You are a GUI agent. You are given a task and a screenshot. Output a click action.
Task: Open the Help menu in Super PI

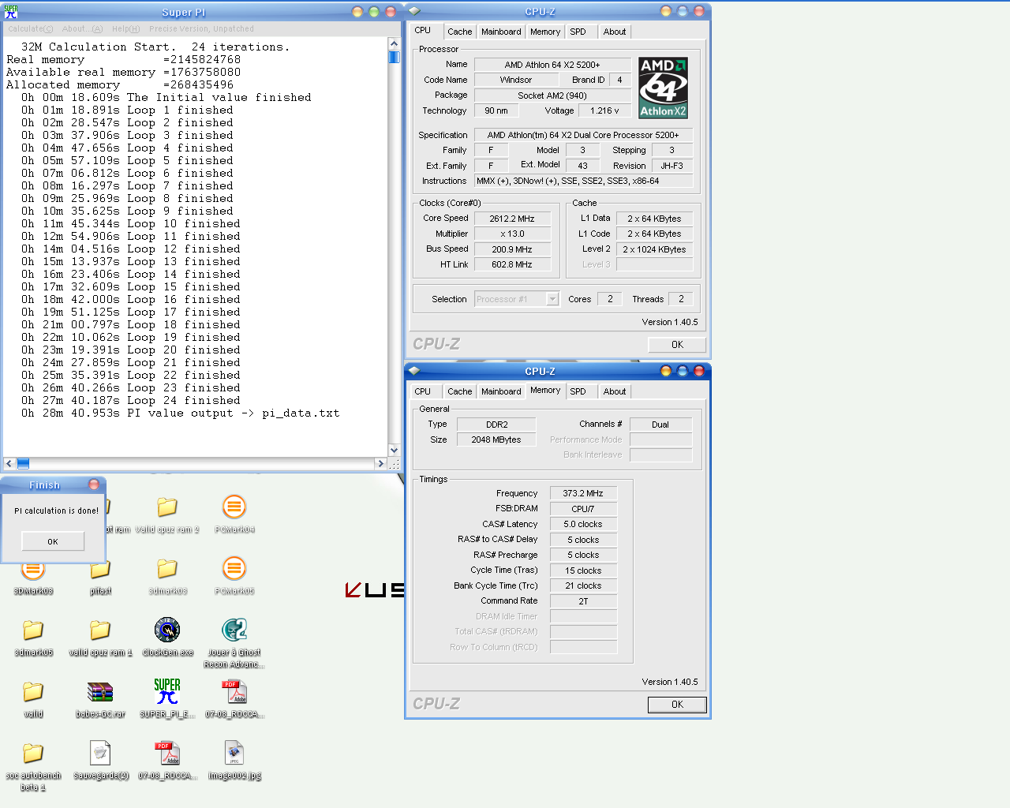point(125,28)
